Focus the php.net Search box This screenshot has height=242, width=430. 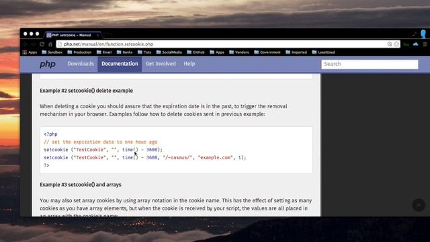[370, 65]
